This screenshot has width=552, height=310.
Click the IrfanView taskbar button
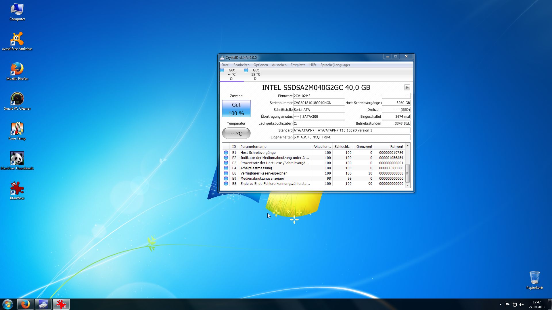pyautogui.click(x=61, y=304)
